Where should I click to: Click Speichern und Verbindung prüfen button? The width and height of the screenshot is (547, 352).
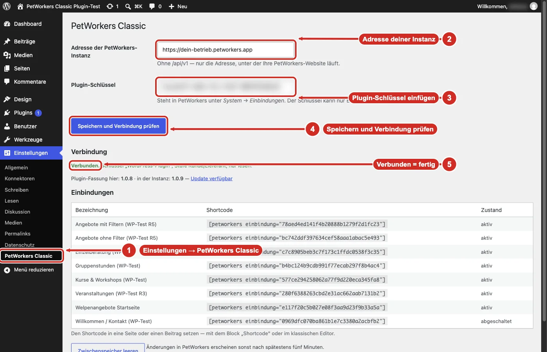point(118,126)
